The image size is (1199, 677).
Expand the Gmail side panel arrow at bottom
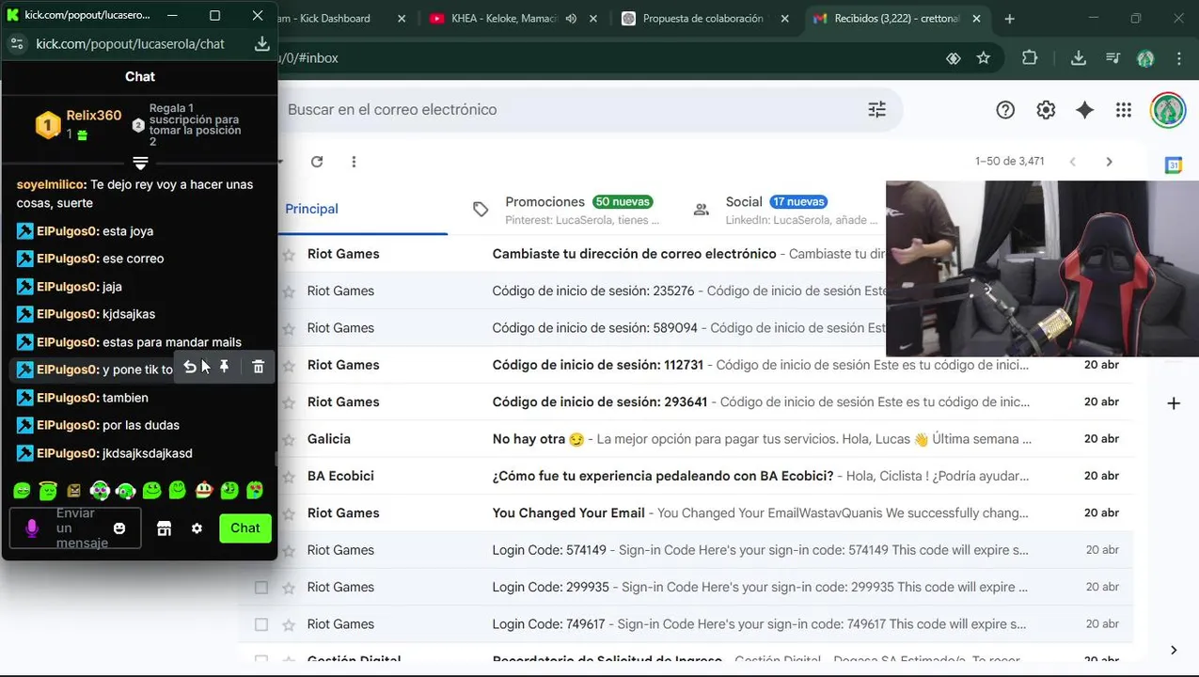coord(1174,650)
